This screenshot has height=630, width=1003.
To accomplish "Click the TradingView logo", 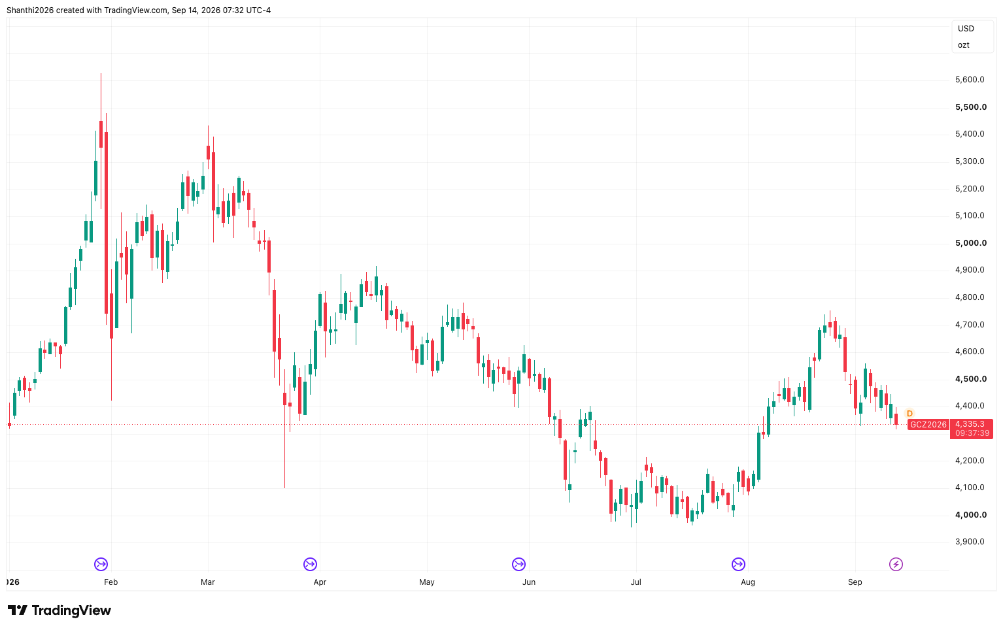I will point(59,610).
